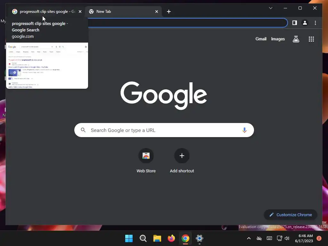Open the clock showing 6:46 AM
The image size is (328, 246).
[304, 238]
